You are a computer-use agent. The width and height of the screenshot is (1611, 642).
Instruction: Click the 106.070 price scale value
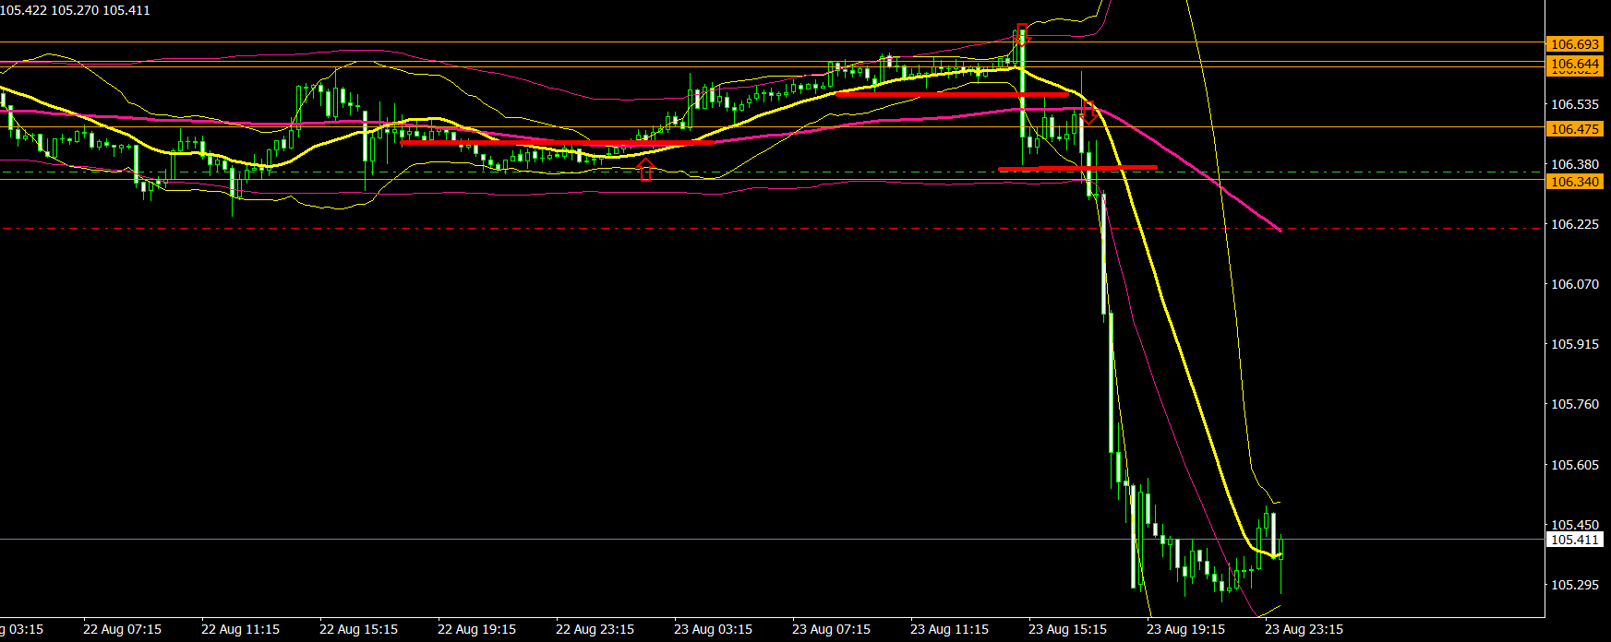[1575, 284]
